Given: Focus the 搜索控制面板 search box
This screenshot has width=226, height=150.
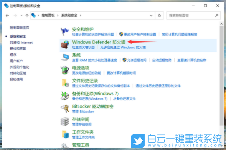Looking at the screenshot, I should [x=194, y=15].
